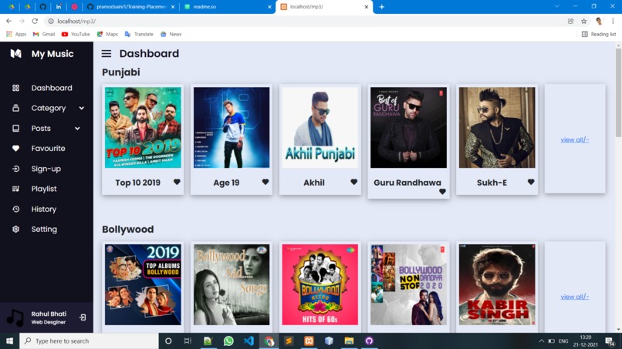Viewport: 622px width, 349px height.
Task: Click the heart icon beside Favourite
Action: 15,148
